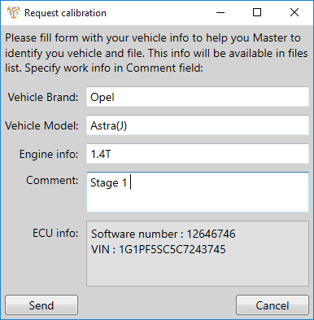
Task: Click the Comment label
Action: pos(52,180)
